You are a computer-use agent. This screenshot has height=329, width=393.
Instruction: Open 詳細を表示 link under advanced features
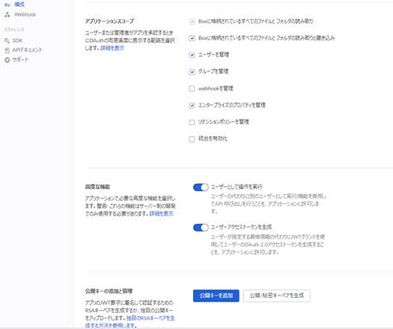click(x=161, y=214)
